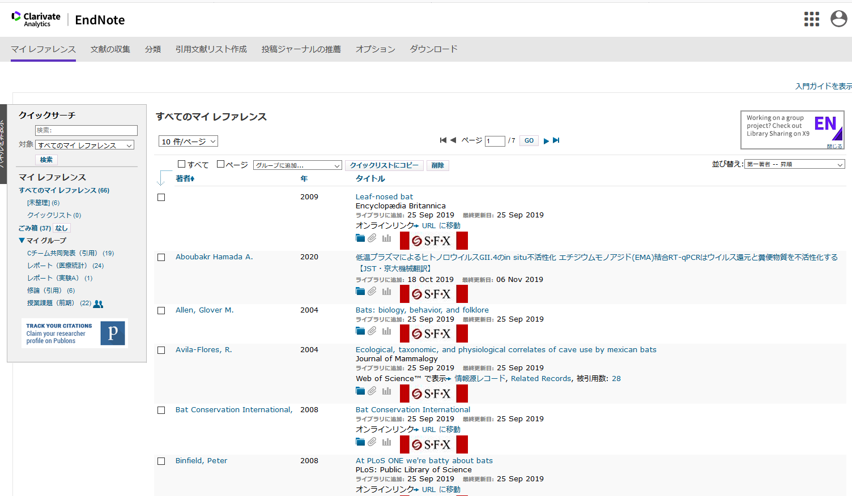
Task: Select checkbox for Avila-Flores, R. reference
Action: [x=161, y=350]
